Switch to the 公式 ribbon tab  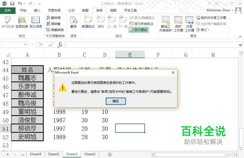(71, 11)
